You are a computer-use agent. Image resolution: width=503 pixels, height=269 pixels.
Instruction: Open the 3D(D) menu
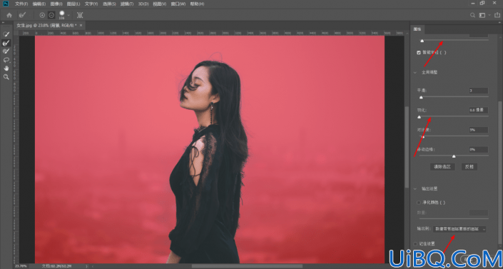[x=143, y=4]
